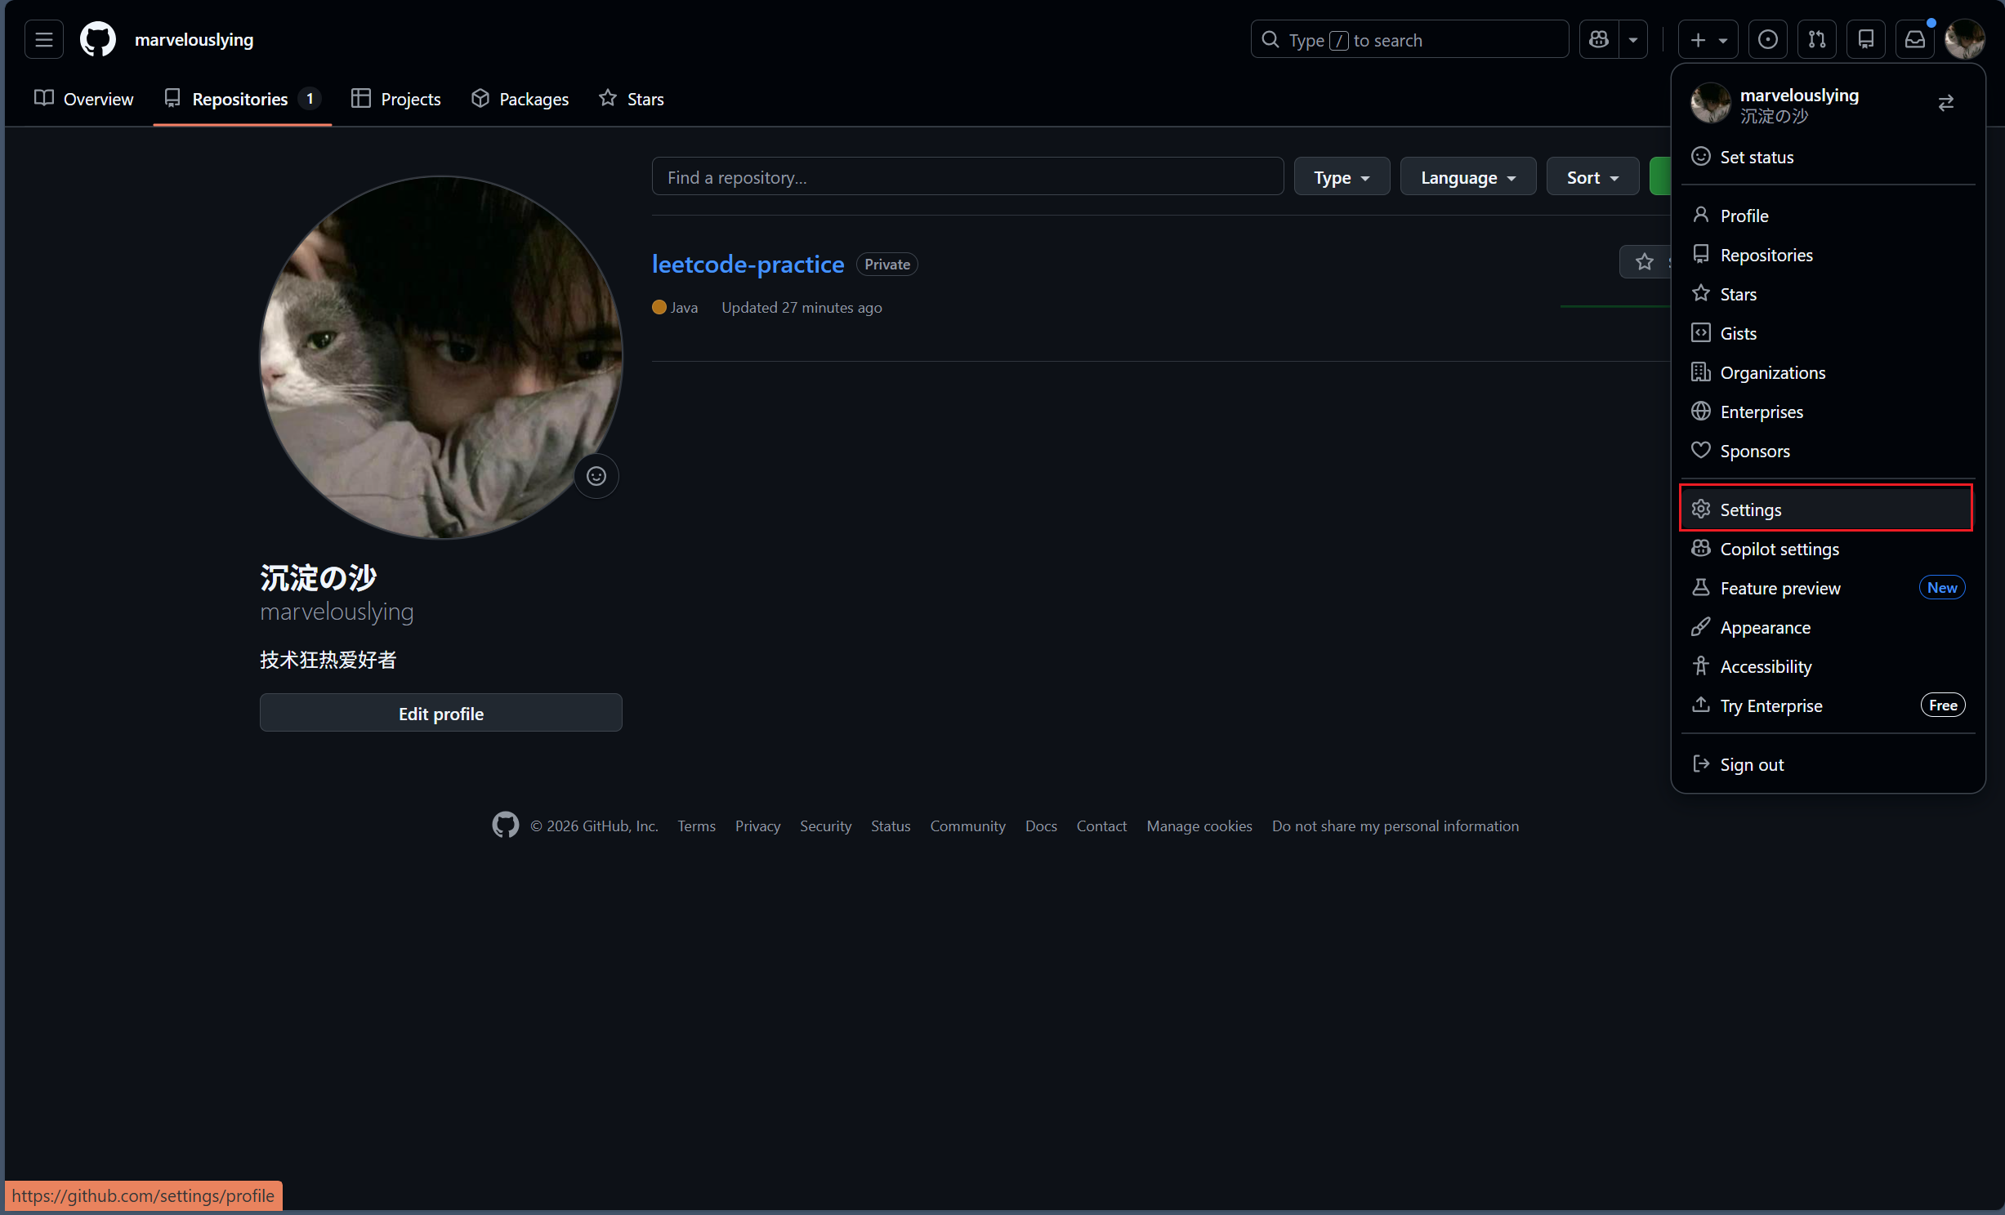Expand the Type filter dropdown
Image resolution: width=2005 pixels, height=1215 pixels.
point(1341,177)
